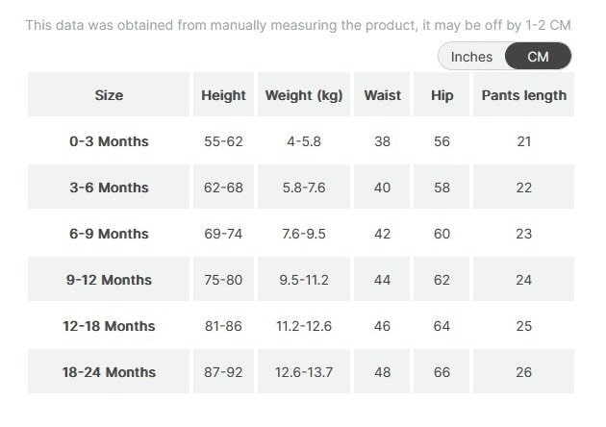Choose the 3-6 Months size label
This screenshot has width=606, height=427.
[109, 188]
